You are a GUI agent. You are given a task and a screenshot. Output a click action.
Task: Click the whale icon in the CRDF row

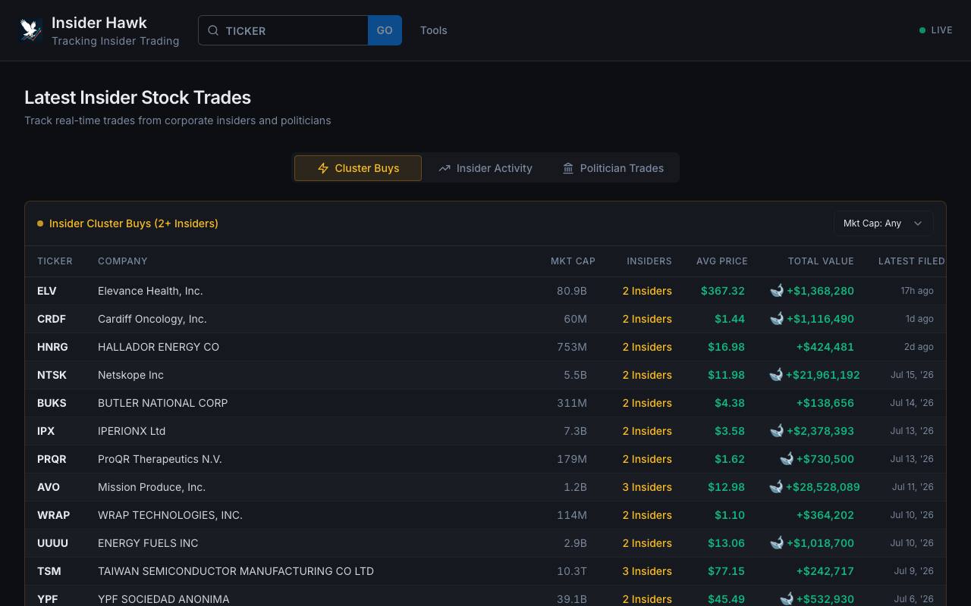pyautogui.click(x=777, y=318)
